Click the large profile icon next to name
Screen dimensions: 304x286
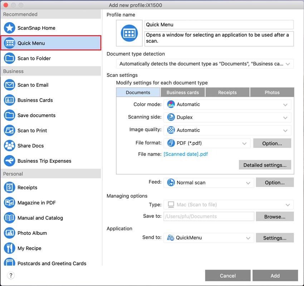tap(129, 33)
